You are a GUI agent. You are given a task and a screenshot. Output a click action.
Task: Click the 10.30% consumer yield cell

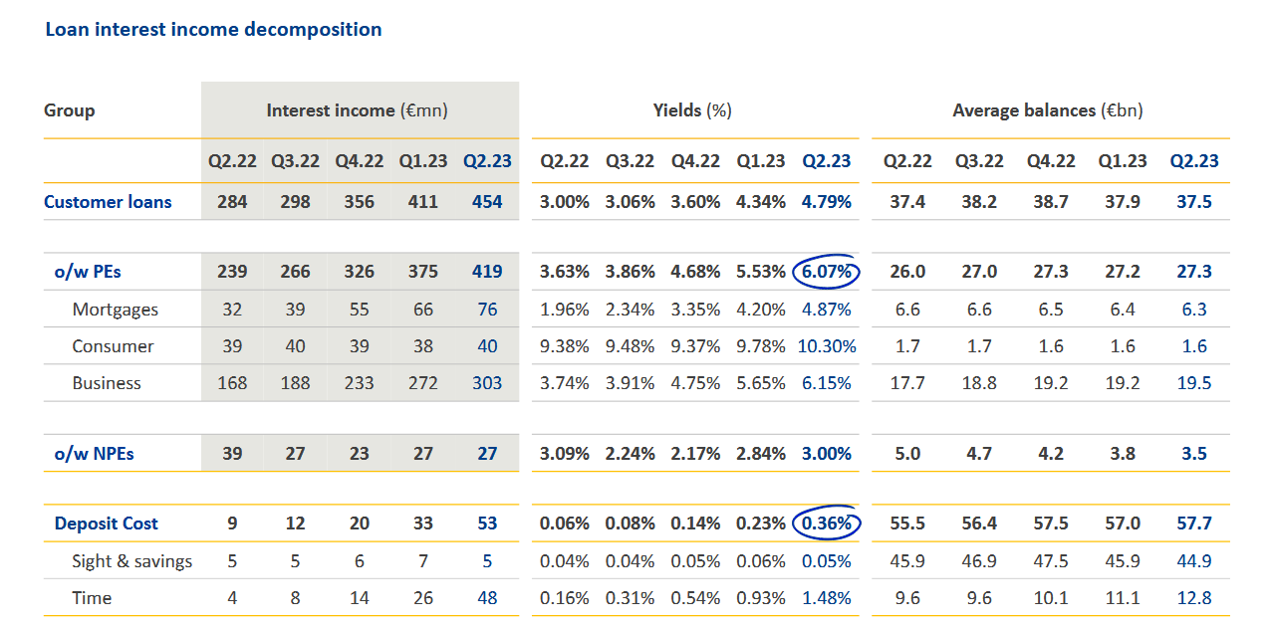point(827,346)
